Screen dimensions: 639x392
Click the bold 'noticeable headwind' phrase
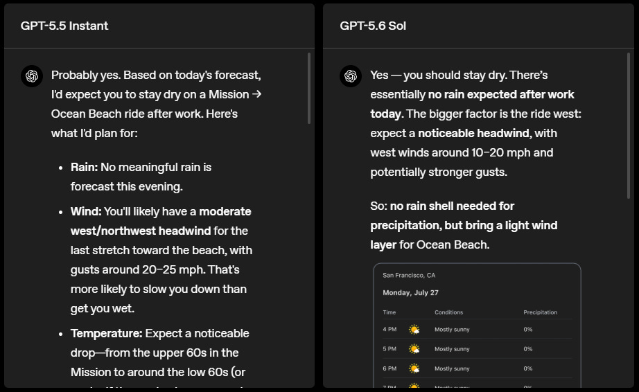(475, 133)
